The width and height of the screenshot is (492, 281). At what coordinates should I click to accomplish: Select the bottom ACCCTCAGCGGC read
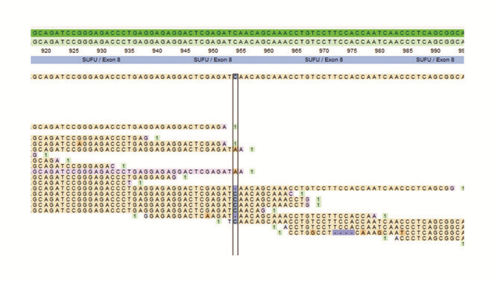pyautogui.click(x=429, y=239)
